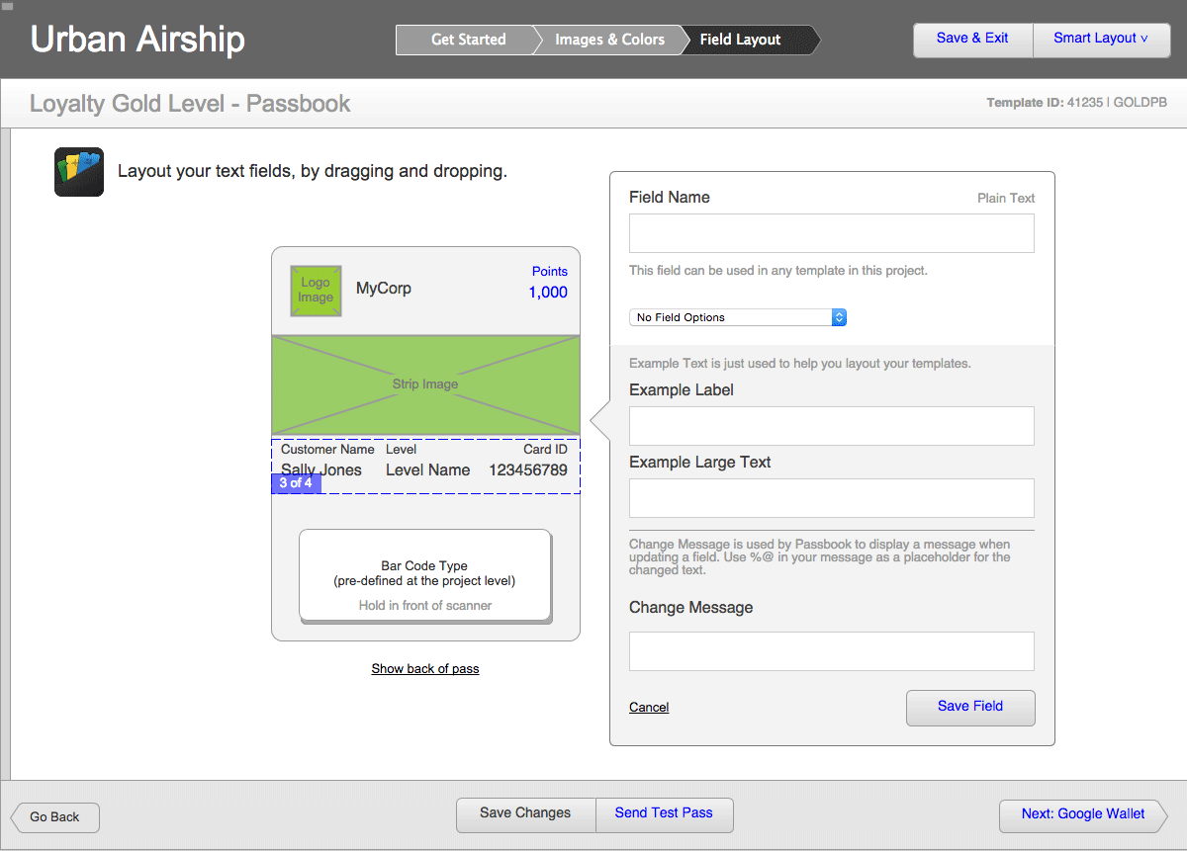Image resolution: width=1187 pixels, height=851 pixels.
Task: Focus the Example Label input
Action: [x=832, y=426]
